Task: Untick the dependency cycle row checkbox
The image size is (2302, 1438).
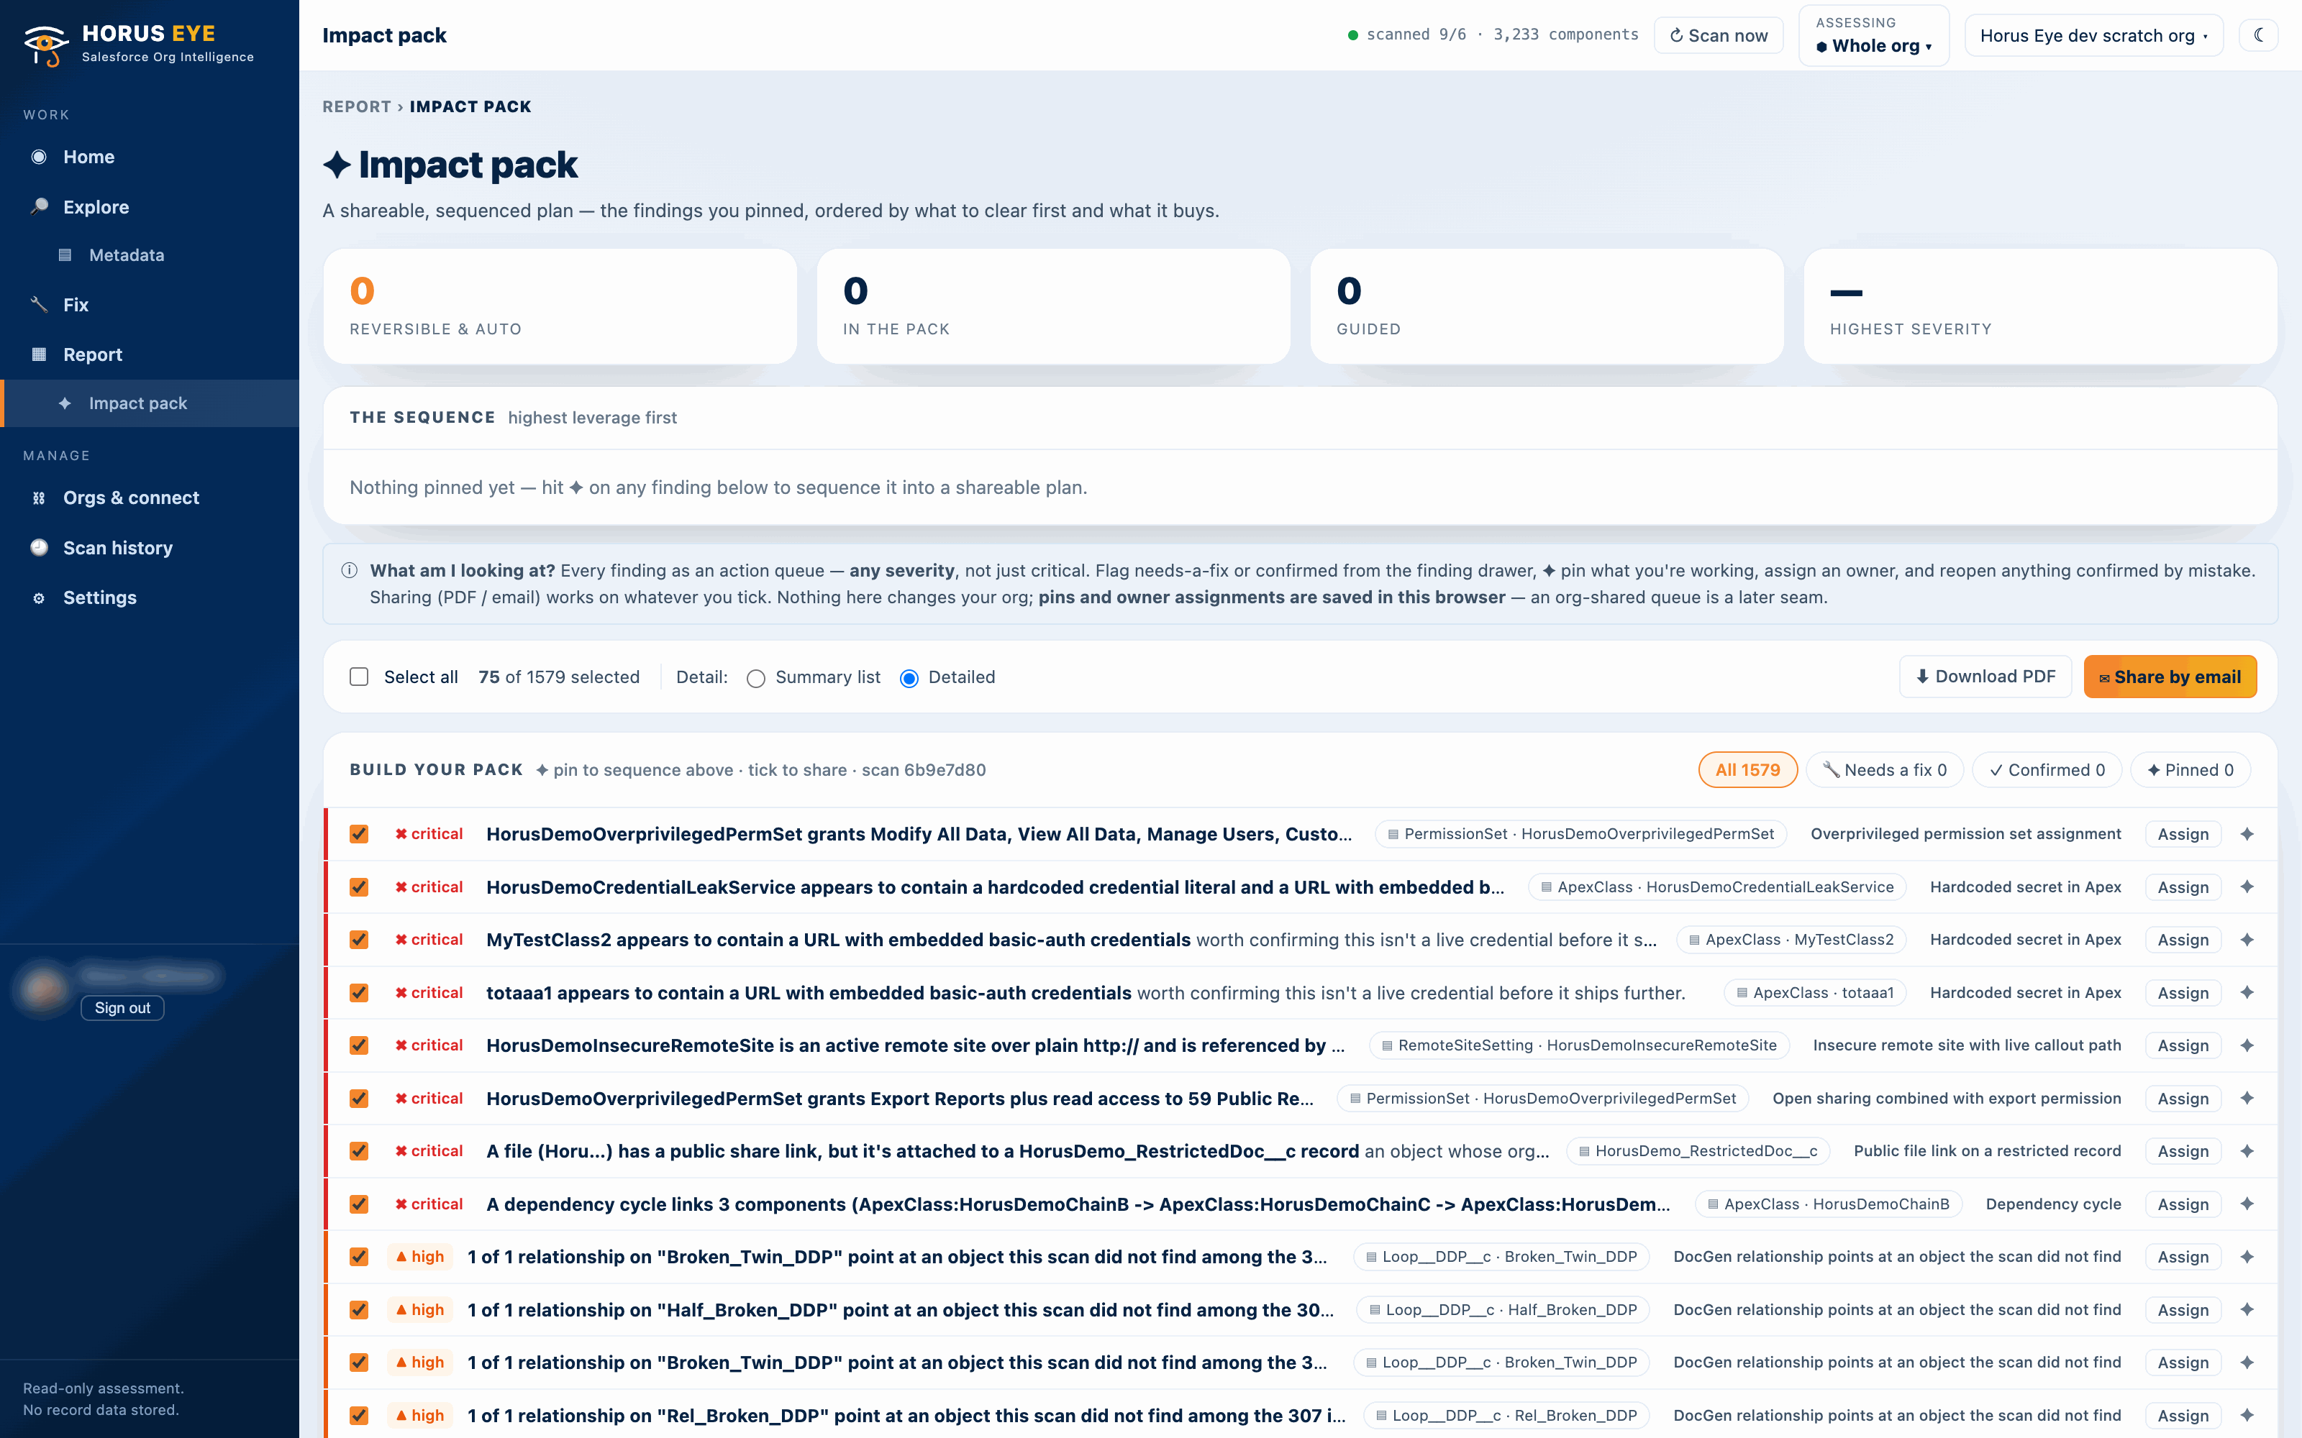Action: (x=359, y=1204)
